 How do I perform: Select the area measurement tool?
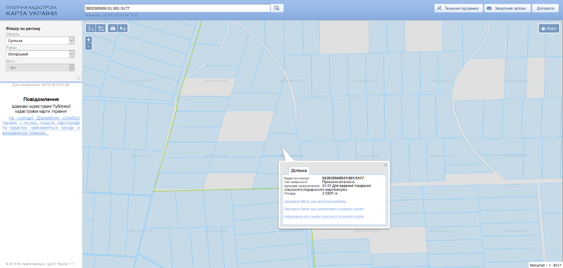[101, 28]
